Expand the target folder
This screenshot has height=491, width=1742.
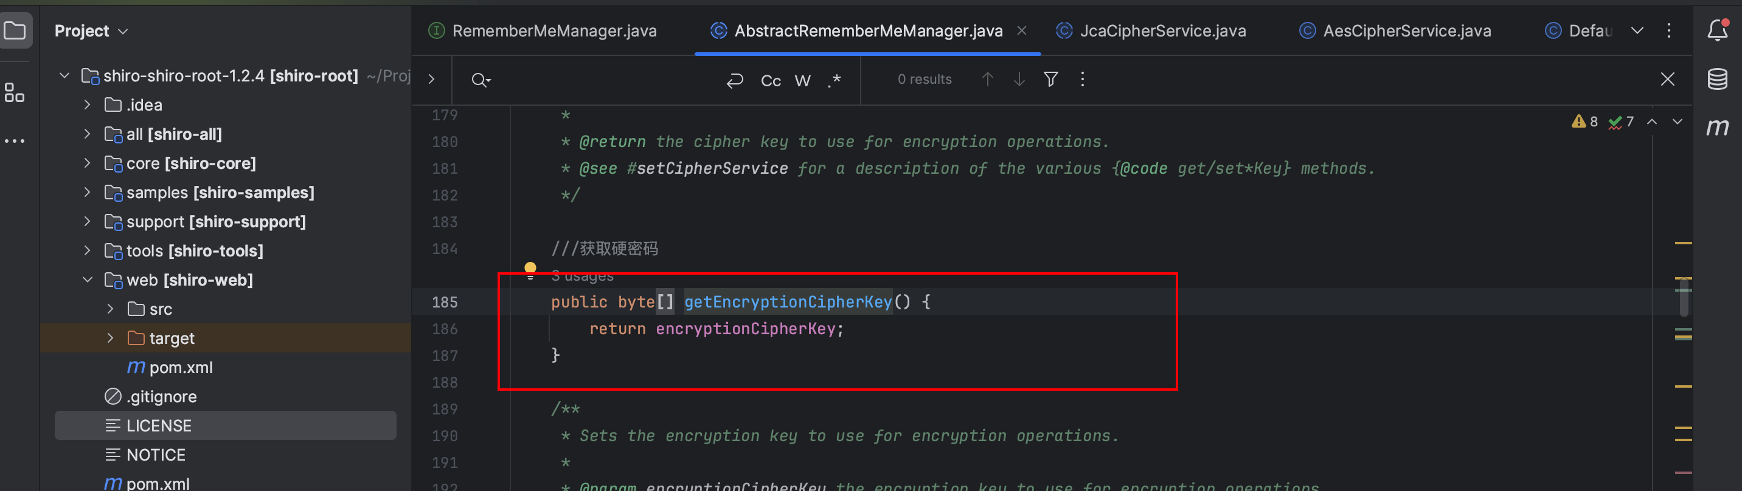109,338
